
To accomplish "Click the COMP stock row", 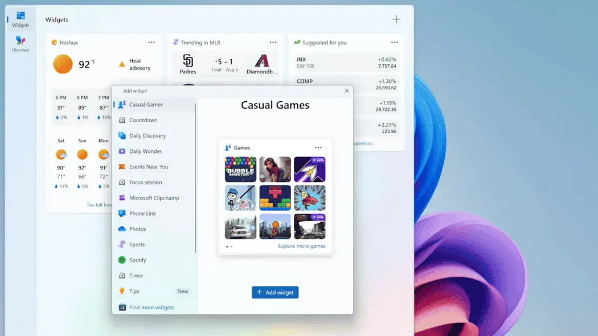I will pyautogui.click(x=346, y=84).
